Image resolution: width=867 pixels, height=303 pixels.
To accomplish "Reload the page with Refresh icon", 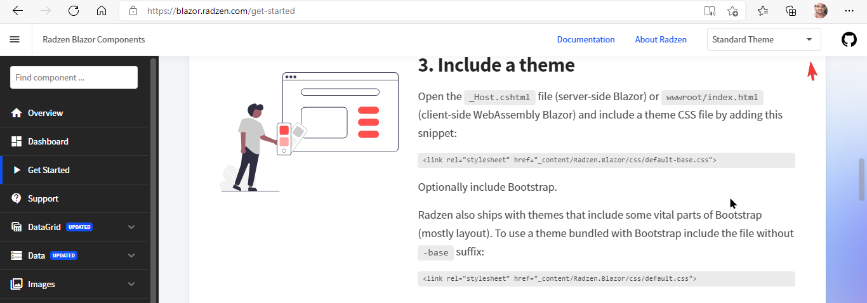I will pos(74,11).
